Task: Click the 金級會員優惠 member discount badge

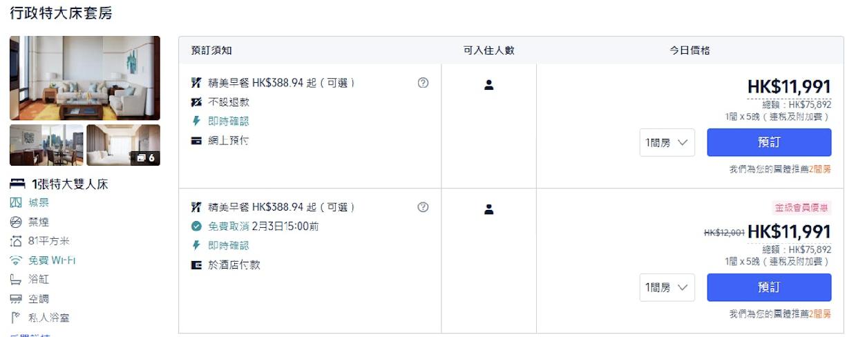Action: click(x=801, y=208)
